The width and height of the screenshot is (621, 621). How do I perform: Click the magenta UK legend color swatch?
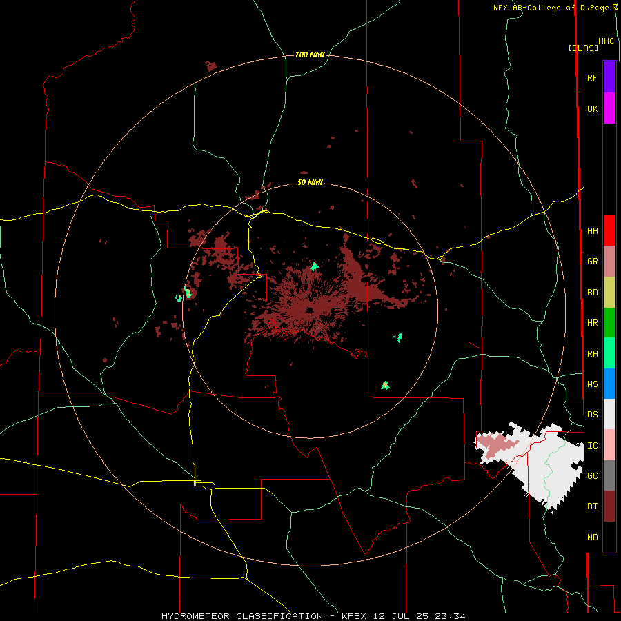click(609, 108)
